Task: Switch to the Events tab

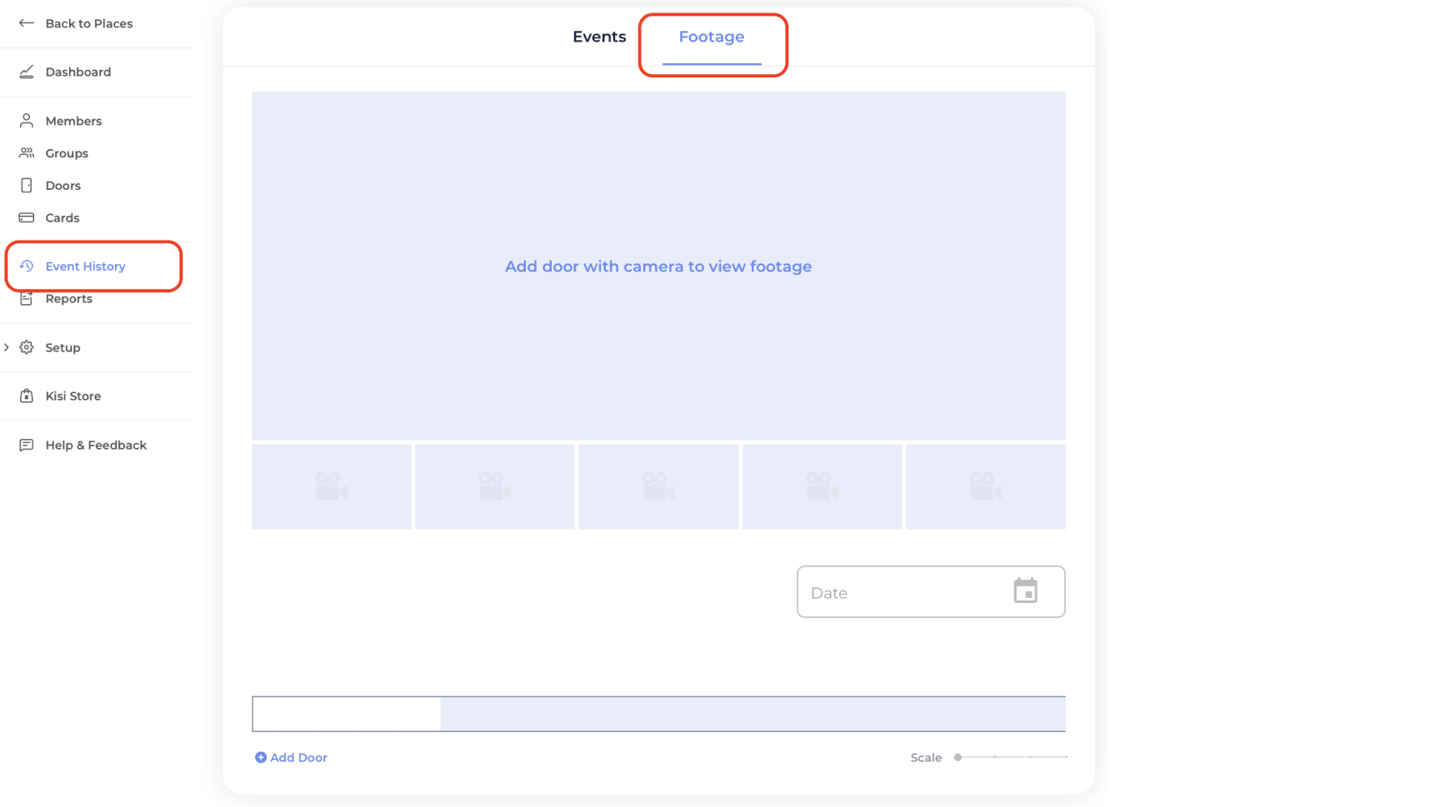Action: coord(599,37)
